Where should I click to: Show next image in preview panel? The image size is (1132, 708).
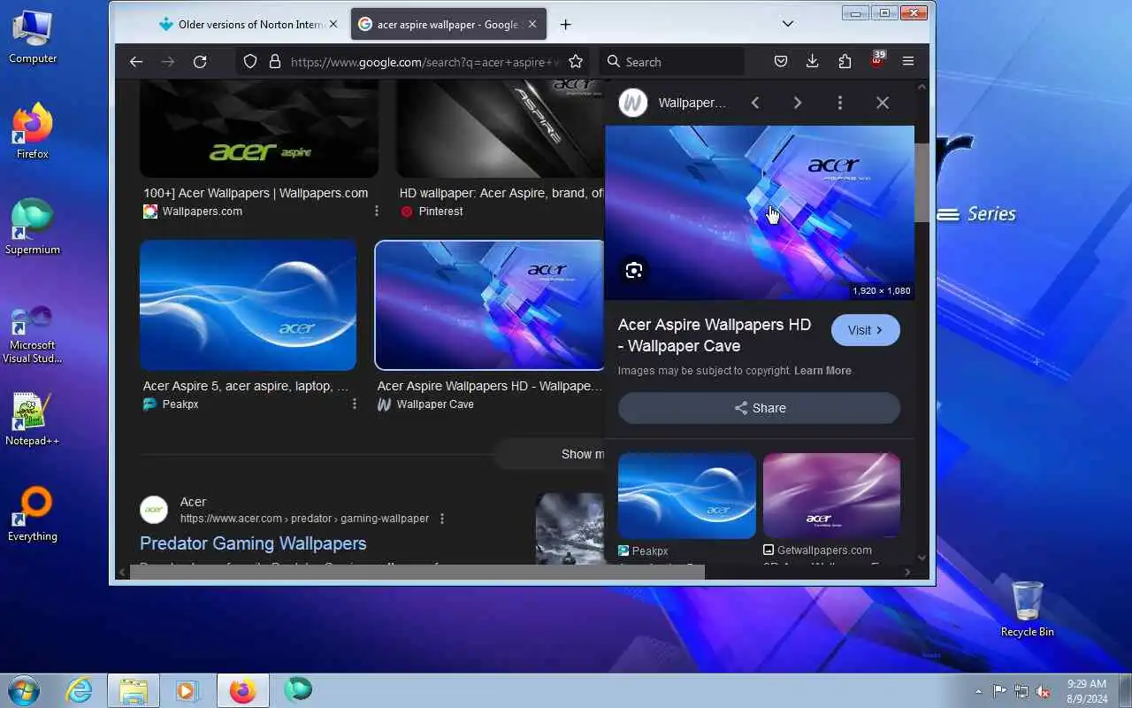pyautogui.click(x=798, y=103)
